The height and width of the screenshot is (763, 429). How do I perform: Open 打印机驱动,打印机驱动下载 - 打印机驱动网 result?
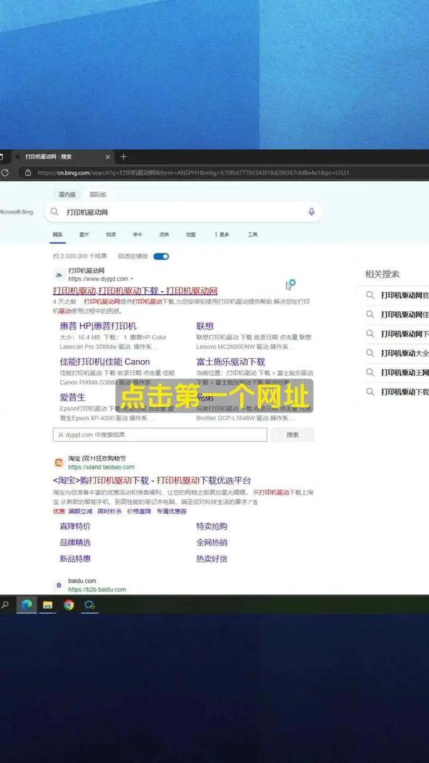click(x=135, y=291)
